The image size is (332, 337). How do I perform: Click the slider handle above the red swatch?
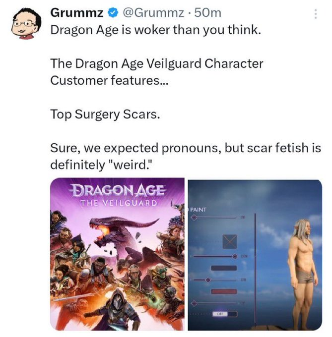coord(208,280)
